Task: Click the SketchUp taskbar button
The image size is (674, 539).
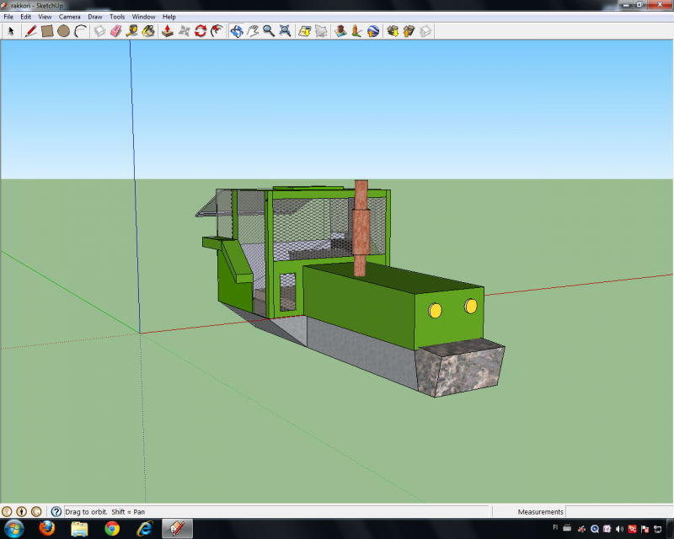Action: click(x=177, y=528)
